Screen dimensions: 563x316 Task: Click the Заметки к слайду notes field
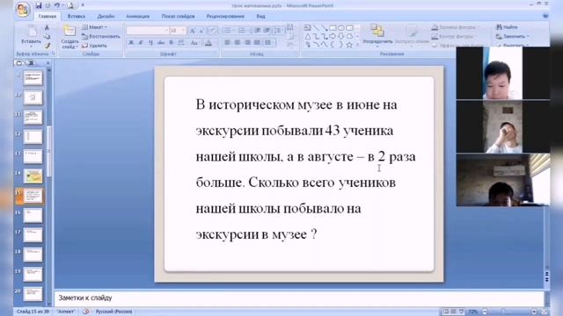coord(299,298)
